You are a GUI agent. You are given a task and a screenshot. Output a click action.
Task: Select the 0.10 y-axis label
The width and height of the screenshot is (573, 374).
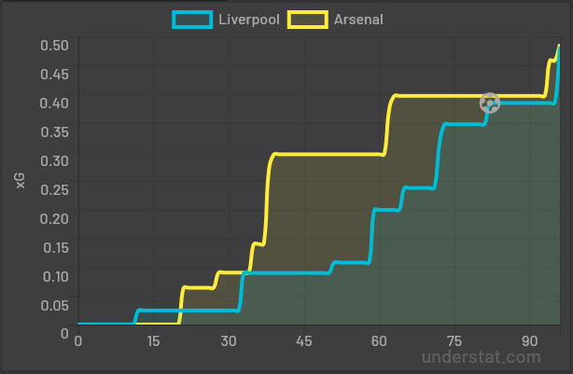[56, 276]
